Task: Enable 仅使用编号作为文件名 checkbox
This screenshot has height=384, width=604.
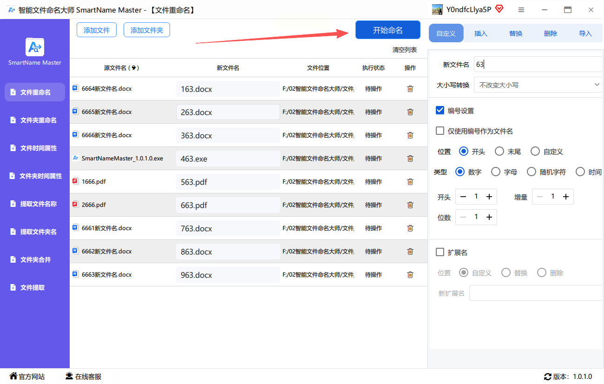Action: 440,131
